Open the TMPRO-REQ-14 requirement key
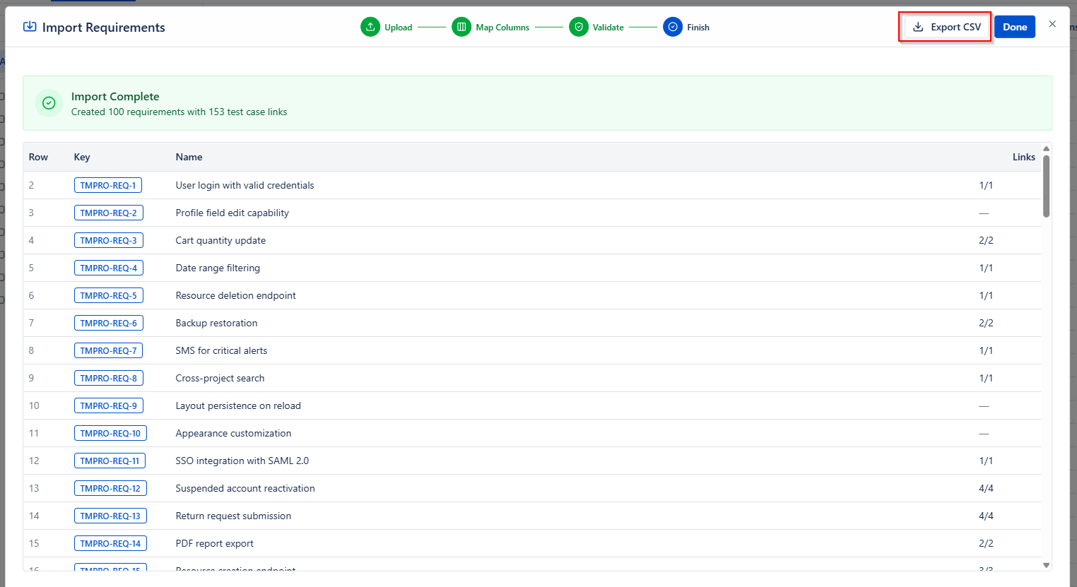This screenshot has width=1077, height=587. pyautogui.click(x=110, y=543)
